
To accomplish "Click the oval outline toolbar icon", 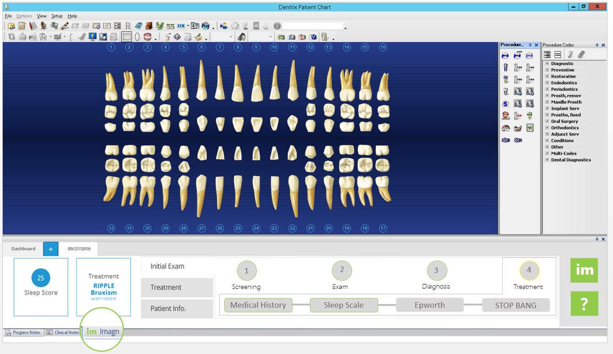I will click(x=137, y=37).
